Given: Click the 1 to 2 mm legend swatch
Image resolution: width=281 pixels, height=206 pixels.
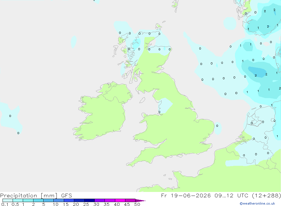Looking at the screenshot, I should pyautogui.click(x=28, y=200).
